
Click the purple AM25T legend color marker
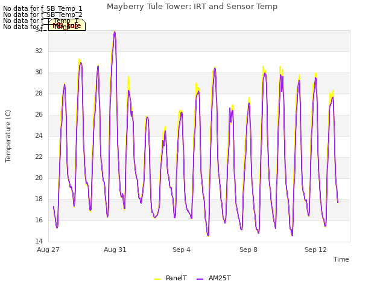200,279
